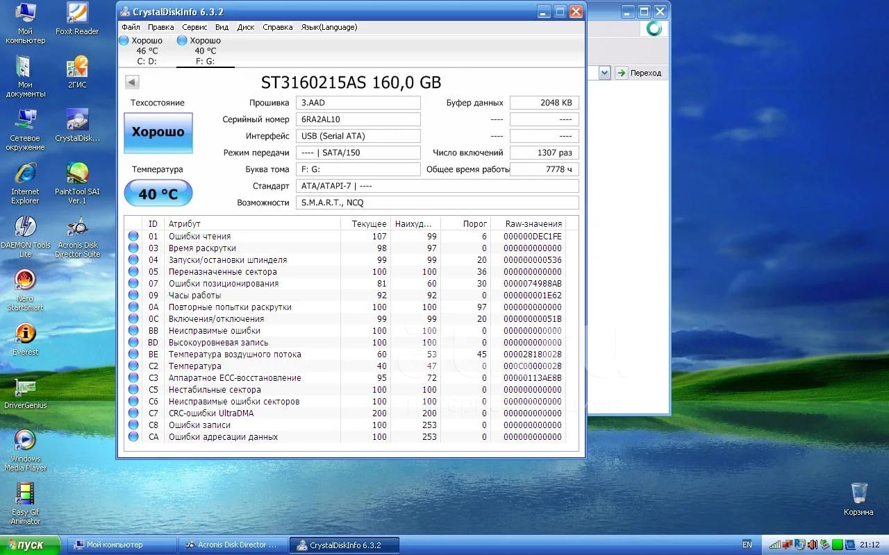Click the пуск Start button
889x555 pixels.
coord(30,545)
